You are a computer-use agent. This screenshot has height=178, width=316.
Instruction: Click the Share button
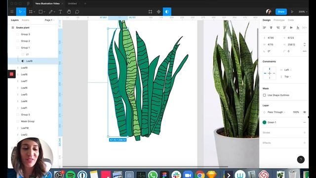[x=281, y=12]
